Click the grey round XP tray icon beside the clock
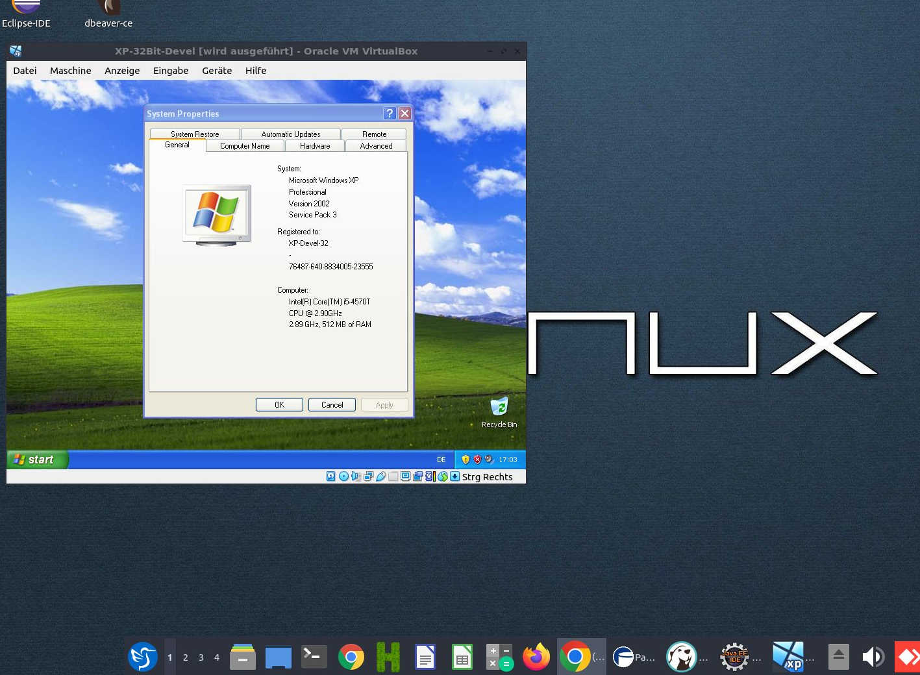 coord(489,460)
